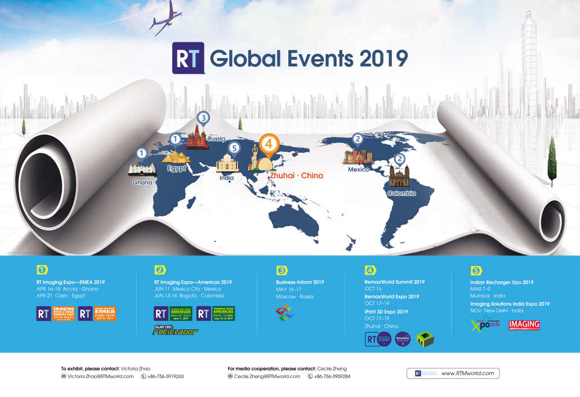Click the 'Colombia' label on the map
Image resolution: width=580 pixels, height=397 pixels.
pos(401,193)
